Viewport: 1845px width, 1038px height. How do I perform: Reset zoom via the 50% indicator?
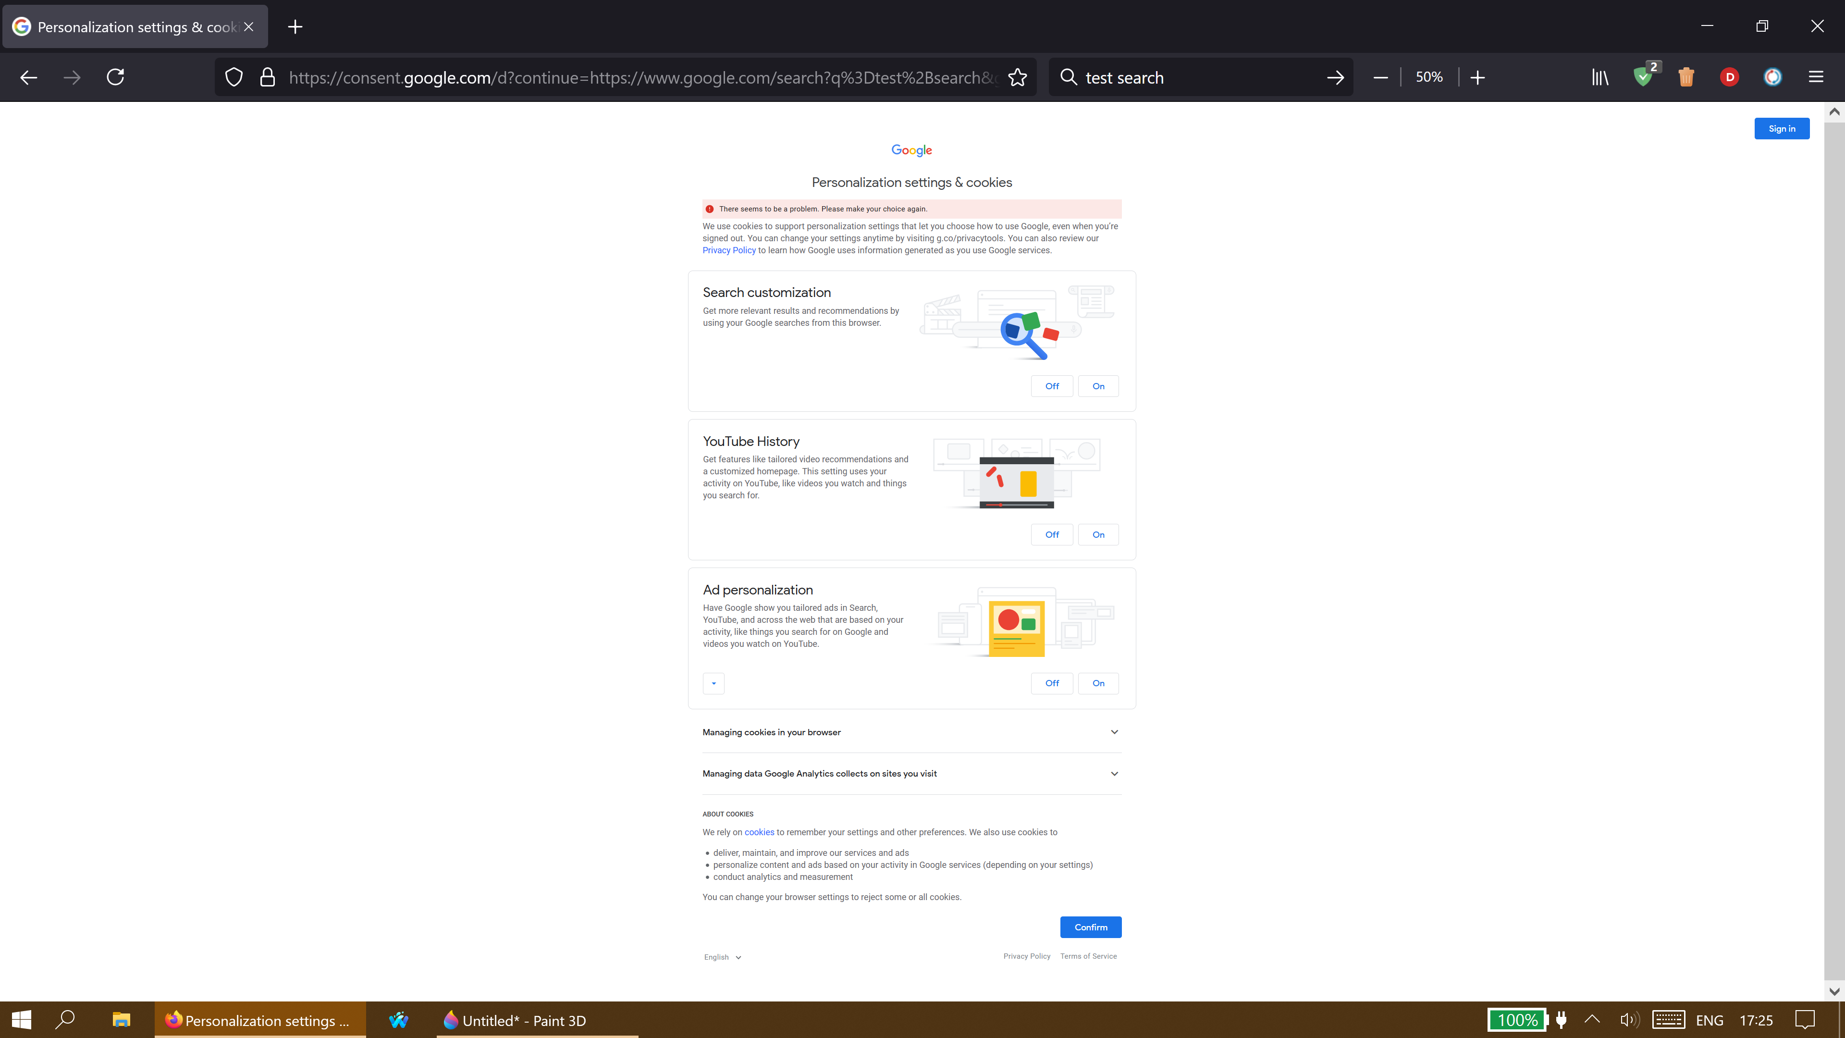[x=1429, y=77]
